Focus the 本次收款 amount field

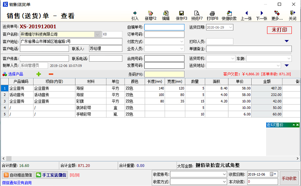tap(262, 181)
